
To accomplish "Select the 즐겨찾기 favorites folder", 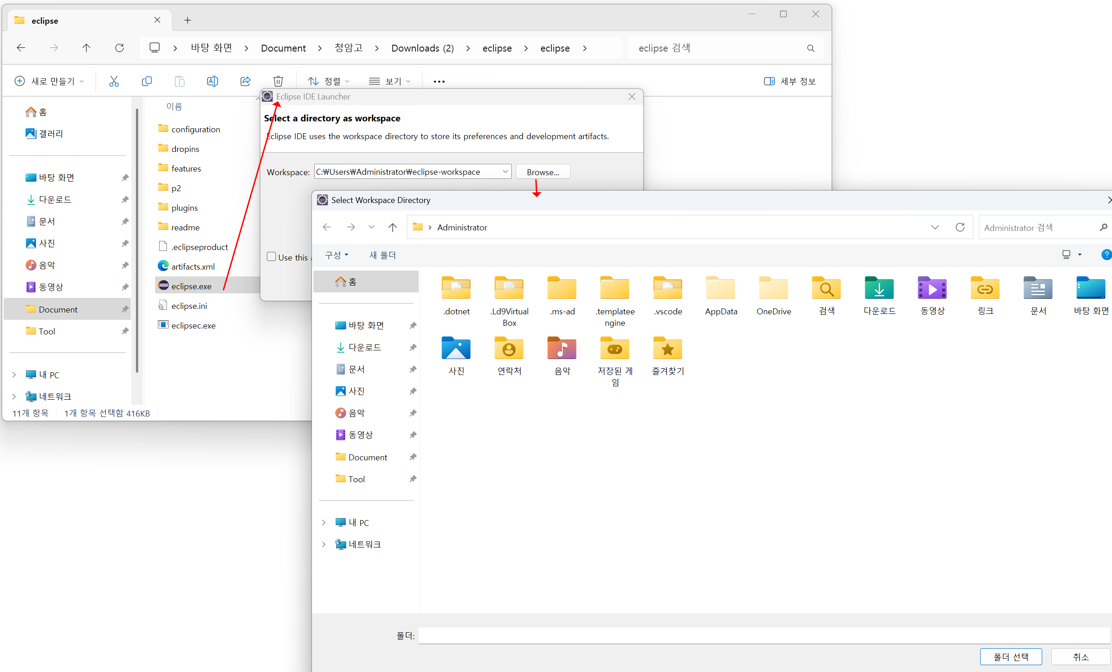I will pyautogui.click(x=668, y=356).
